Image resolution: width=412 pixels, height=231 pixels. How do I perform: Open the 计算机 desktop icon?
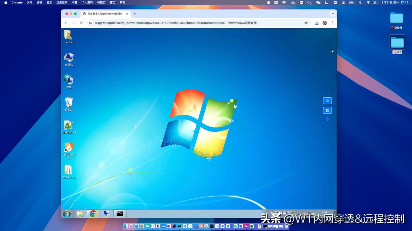(x=69, y=59)
